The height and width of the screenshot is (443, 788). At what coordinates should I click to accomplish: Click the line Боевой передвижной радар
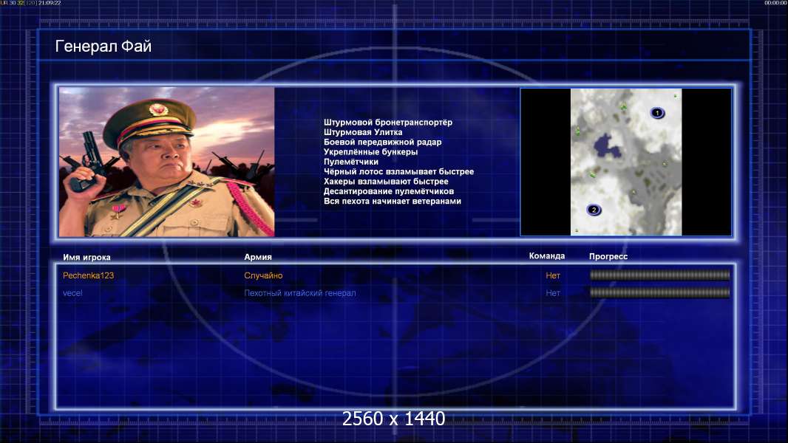click(382, 142)
